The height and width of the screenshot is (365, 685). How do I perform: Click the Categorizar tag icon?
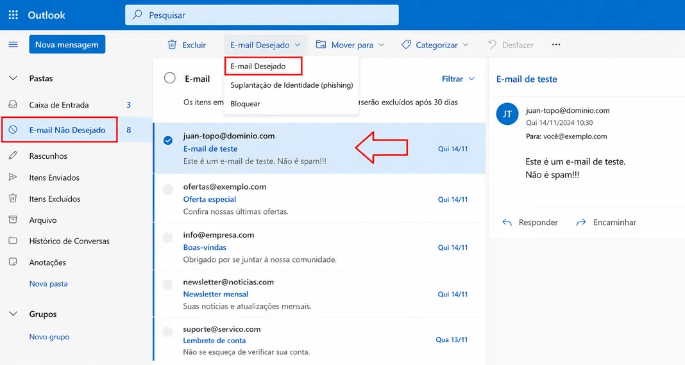(406, 44)
